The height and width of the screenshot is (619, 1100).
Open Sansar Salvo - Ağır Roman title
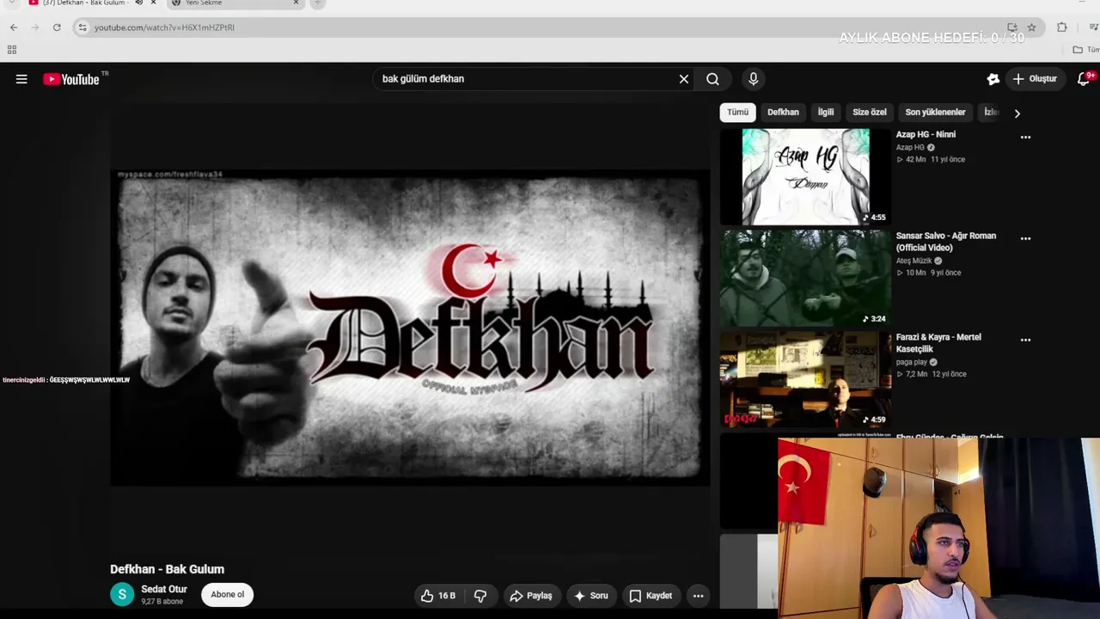tap(946, 242)
